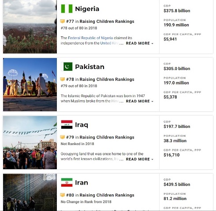The width and height of the screenshot is (216, 211).
Task: Open the Nigeria landscape thumbnail
Action: point(30,26)
